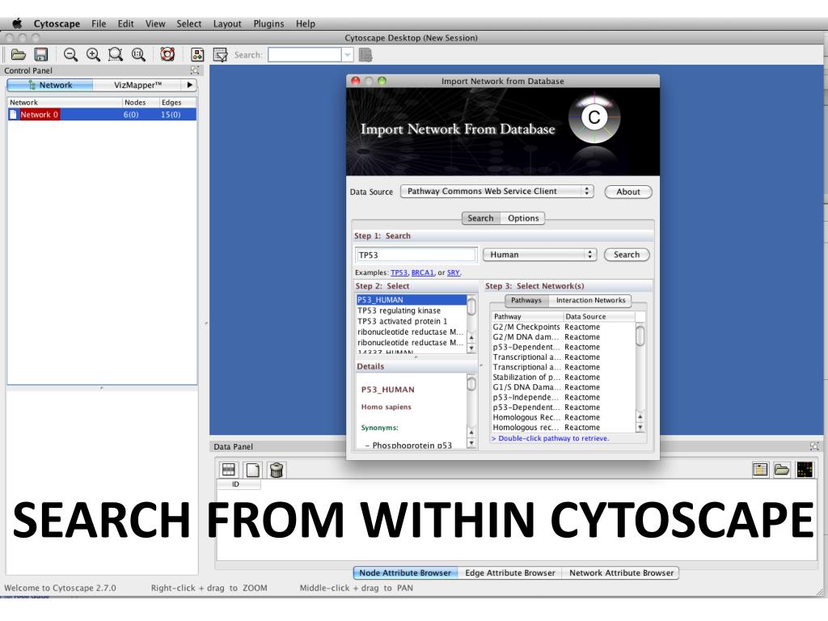
Task: Switch to the VizMapper tab
Action: pyautogui.click(x=137, y=85)
